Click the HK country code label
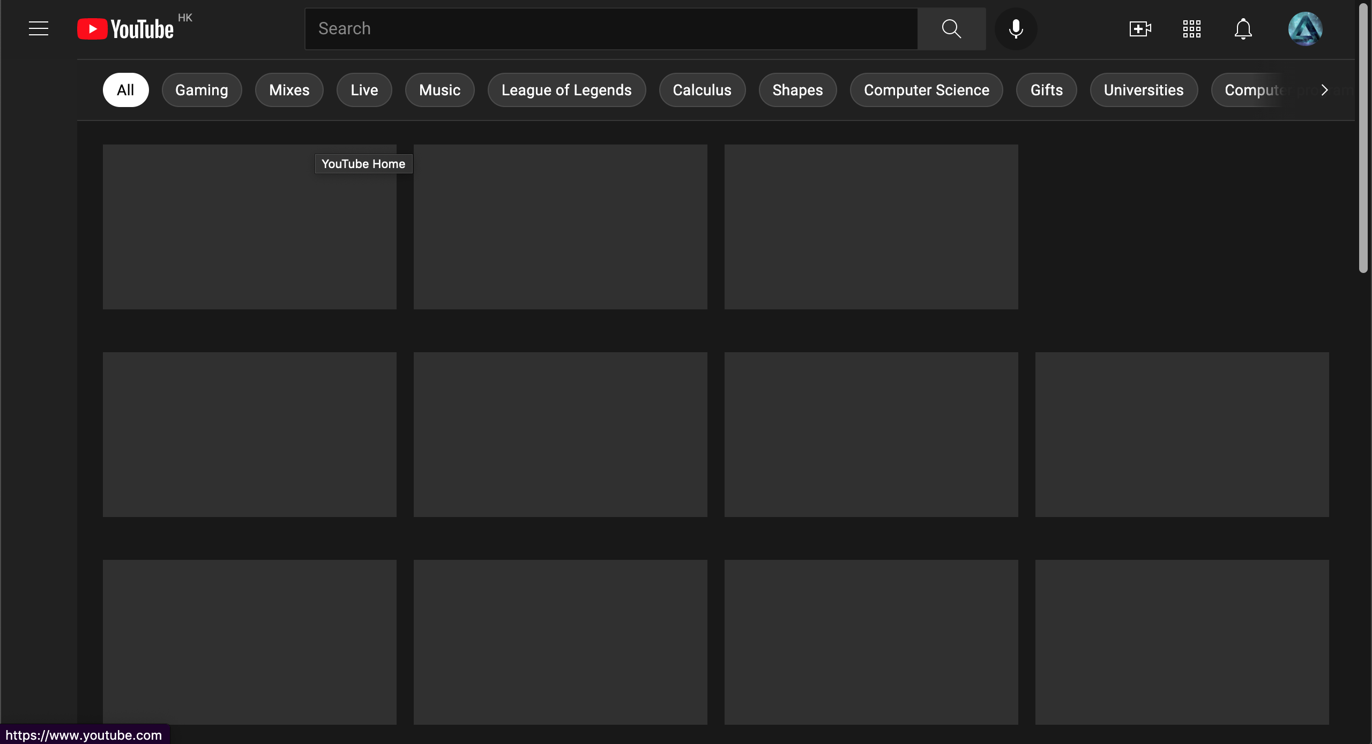This screenshot has width=1372, height=744. click(185, 18)
